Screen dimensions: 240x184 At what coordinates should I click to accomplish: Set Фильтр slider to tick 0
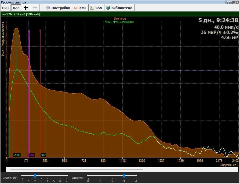click(88, 181)
